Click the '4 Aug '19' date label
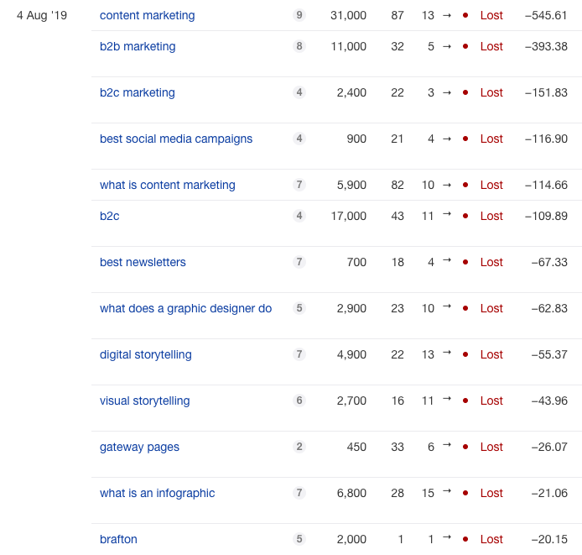Screen dimensions: 582x555 [x=42, y=15]
